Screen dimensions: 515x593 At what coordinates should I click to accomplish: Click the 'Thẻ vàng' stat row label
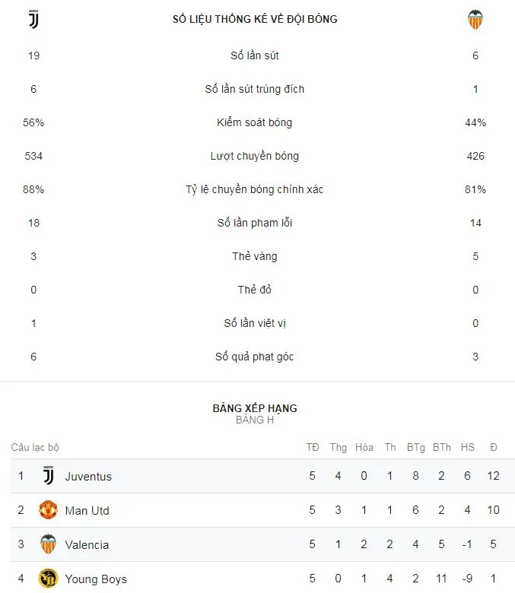click(254, 256)
